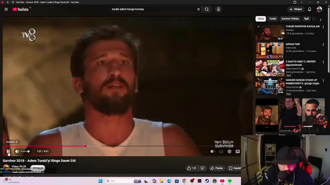Open Google Chrome from the taskbar

point(184,181)
